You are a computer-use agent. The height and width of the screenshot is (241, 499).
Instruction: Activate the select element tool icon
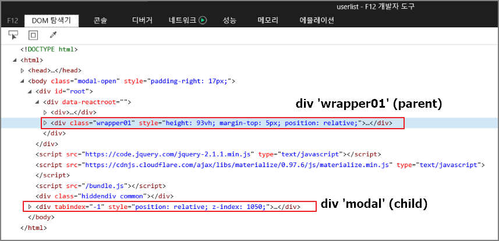[13, 36]
